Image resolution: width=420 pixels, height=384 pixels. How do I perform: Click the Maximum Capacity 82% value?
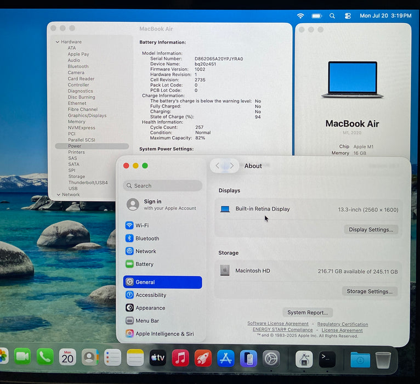(200, 138)
